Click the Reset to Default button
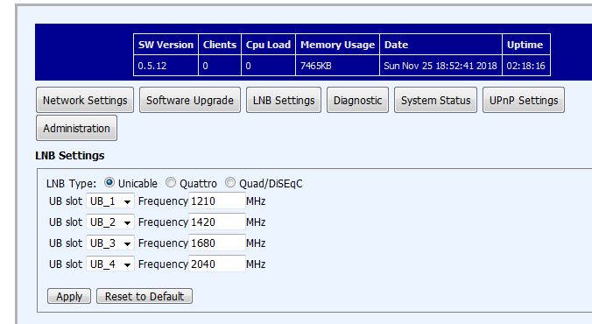The image size is (592, 324). pyautogui.click(x=144, y=296)
